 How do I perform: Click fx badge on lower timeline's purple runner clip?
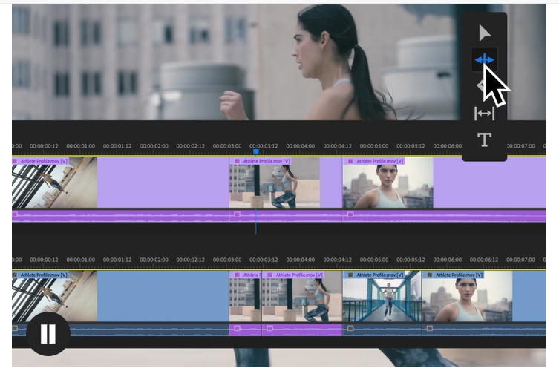pyautogui.click(x=270, y=275)
